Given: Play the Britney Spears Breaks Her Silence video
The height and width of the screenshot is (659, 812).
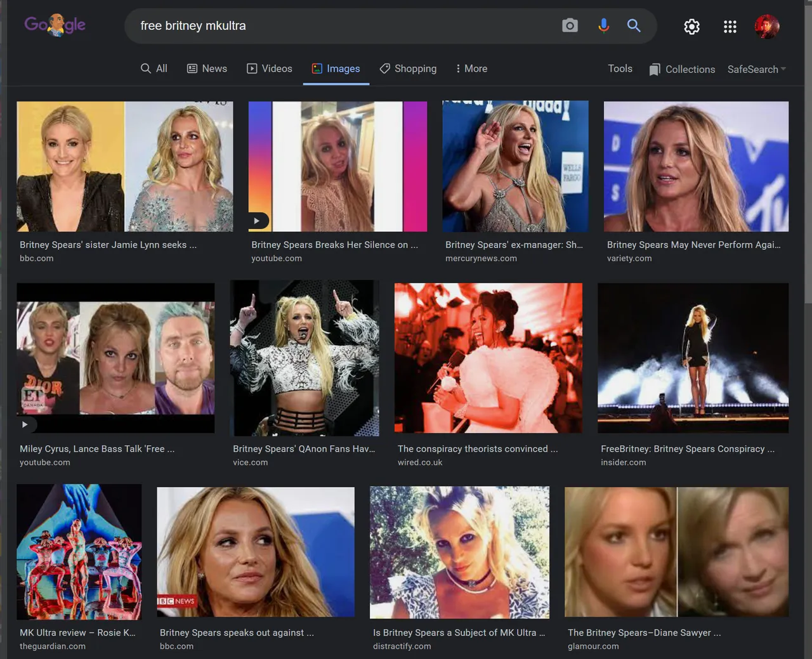Looking at the screenshot, I should tap(258, 221).
